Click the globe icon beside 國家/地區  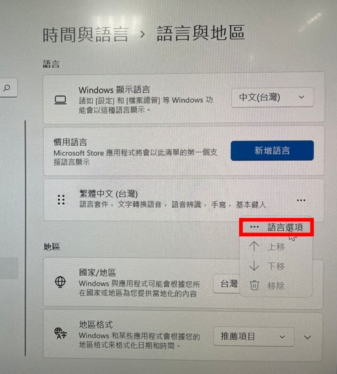(x=60, y=282)
